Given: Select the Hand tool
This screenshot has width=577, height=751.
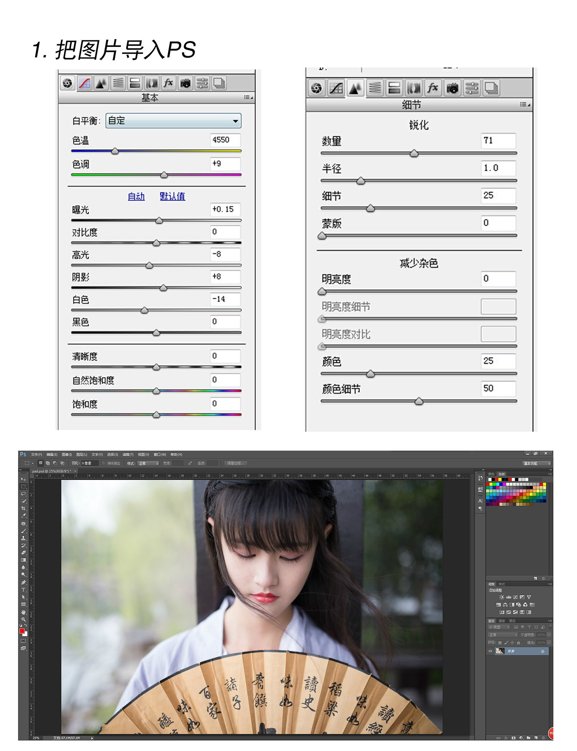Looking at the screenshot, I should pos(23,612).
